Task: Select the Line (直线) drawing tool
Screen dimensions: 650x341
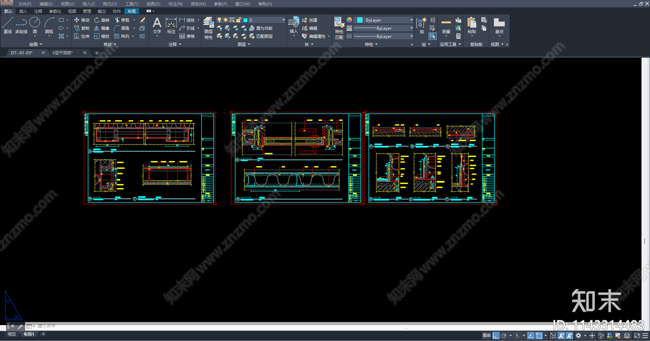Action: tap(8, 25)
